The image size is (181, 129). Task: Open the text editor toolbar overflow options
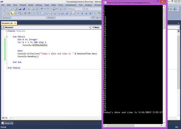[73, 14]
